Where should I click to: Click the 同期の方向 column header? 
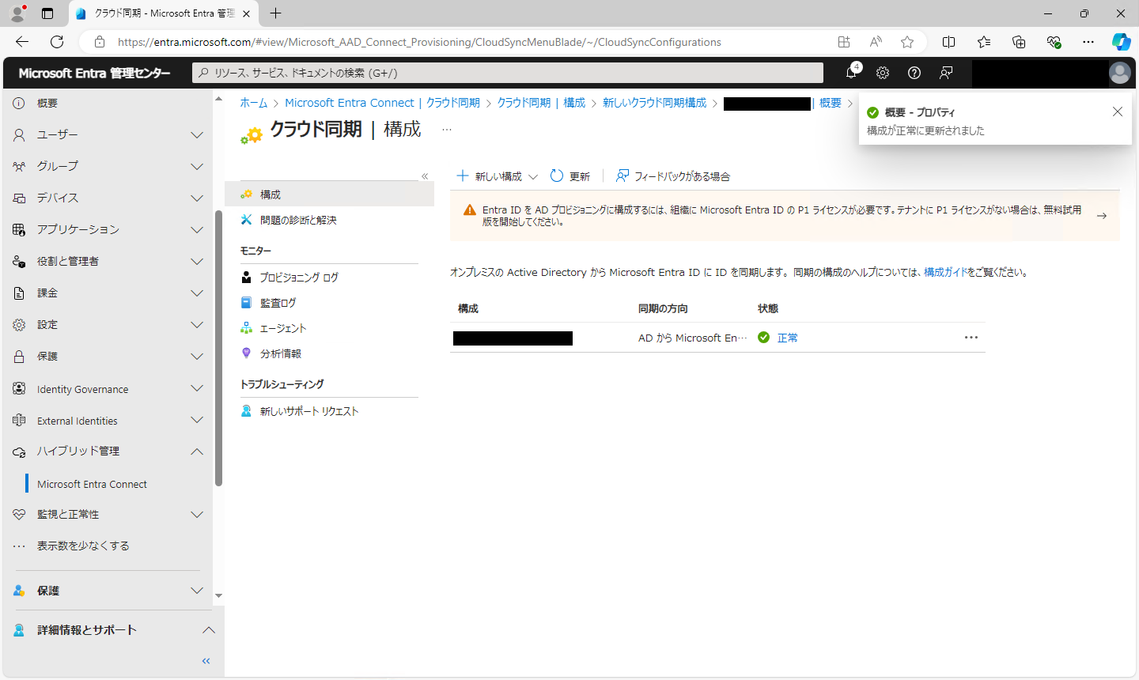click(663, 308)
